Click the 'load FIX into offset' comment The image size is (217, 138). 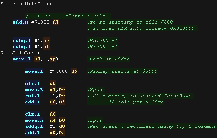142,28
